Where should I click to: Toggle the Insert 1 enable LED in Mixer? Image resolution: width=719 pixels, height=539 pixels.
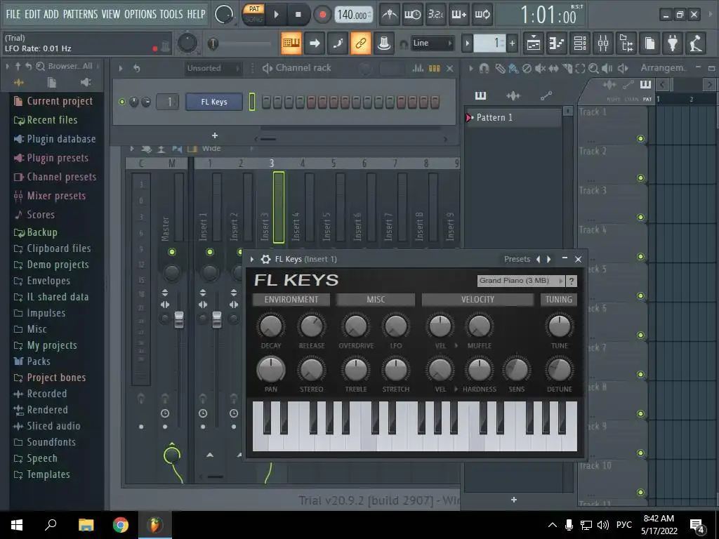point(209,252)
